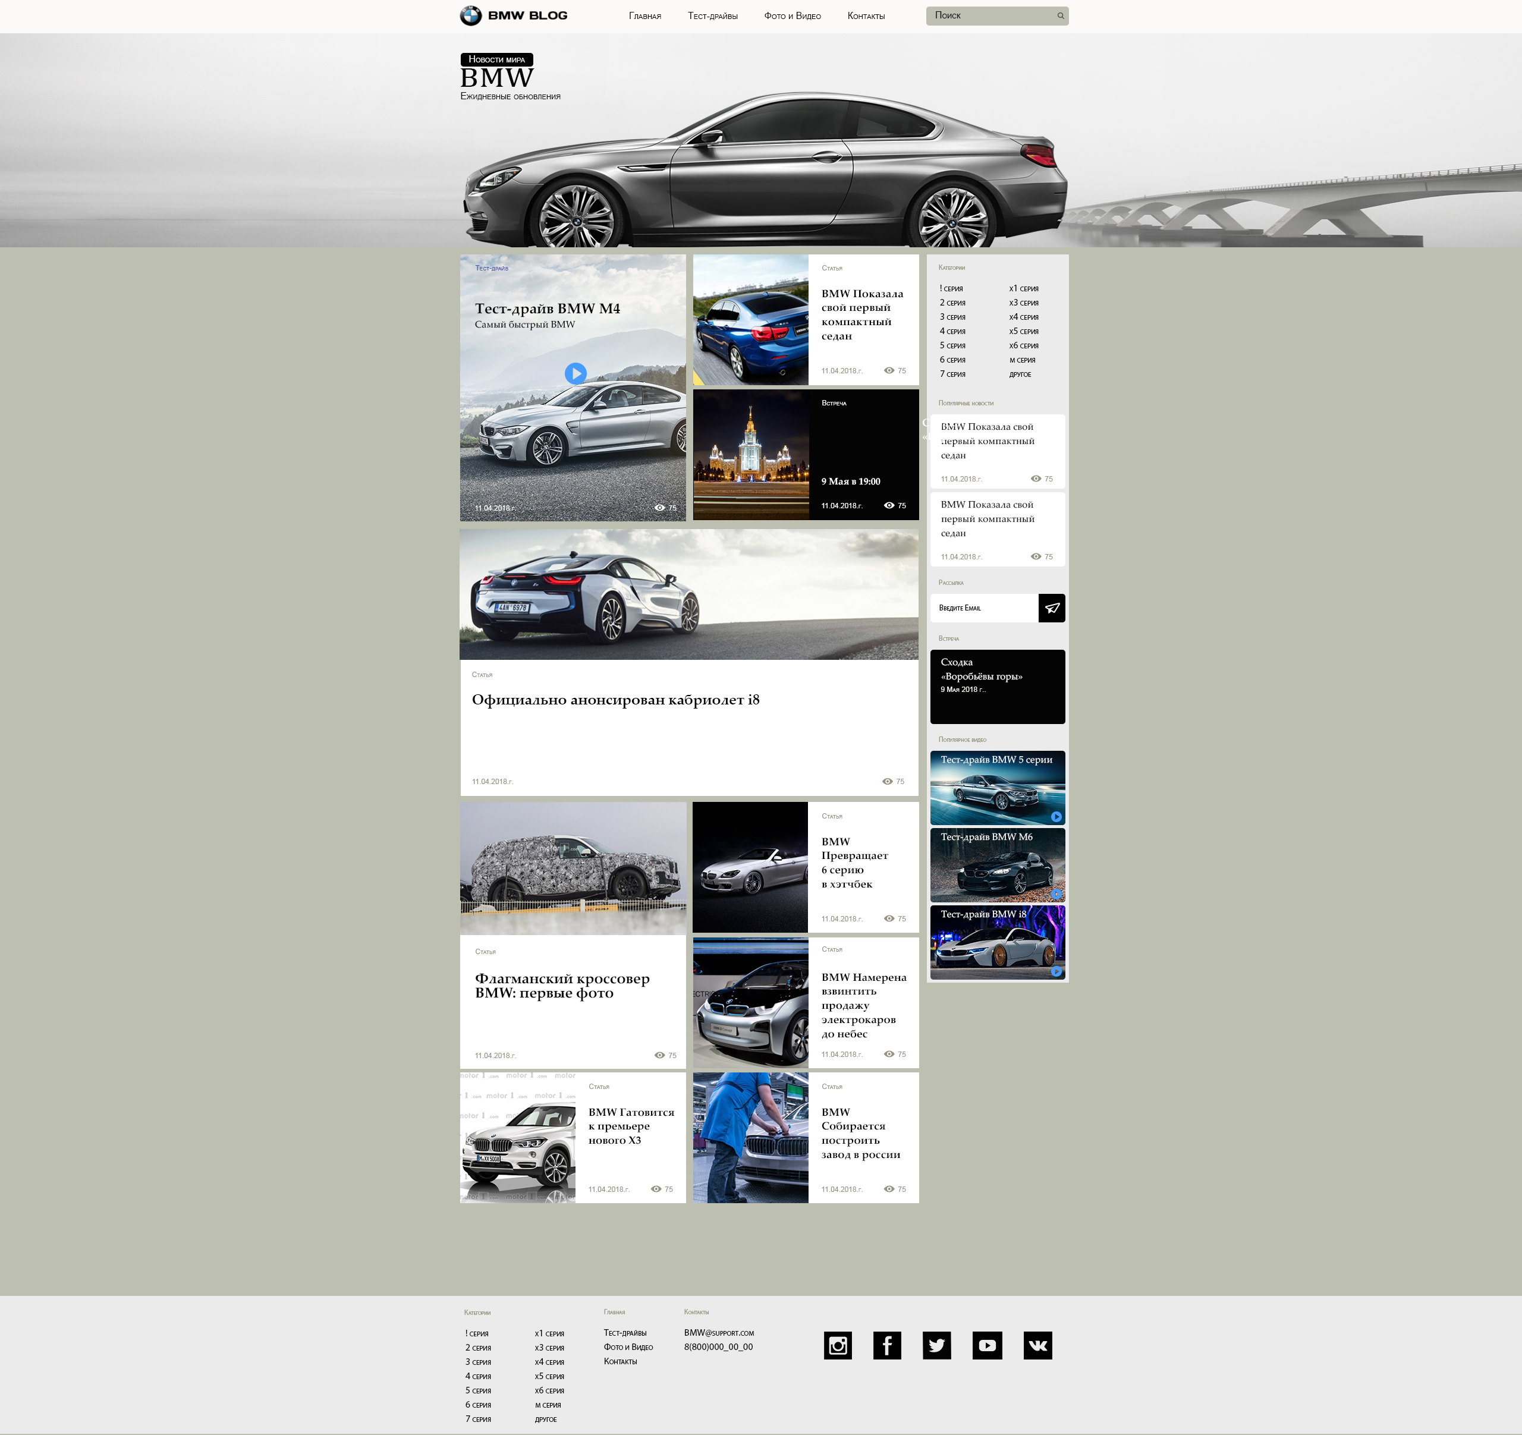The width and height of the screenshot is (1522, 1435).
Task: Open article BMW Превращает 6 серию в хэтчбек
Action: 854,863
